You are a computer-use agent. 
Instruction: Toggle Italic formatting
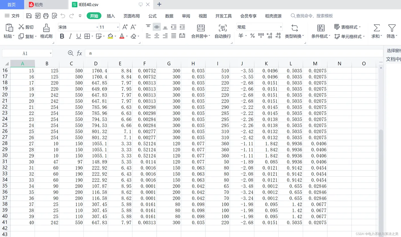[70, 36]
